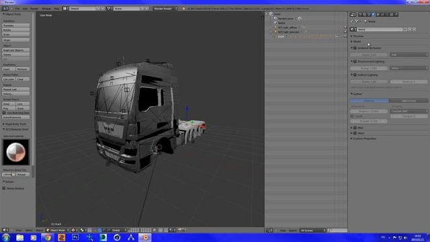Screen dimensions: 430x242
Task: Click the material preview sphere thumbnail
Action: pos(15,152)
